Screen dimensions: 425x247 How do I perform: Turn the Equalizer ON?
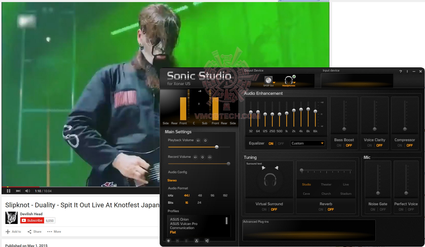click(271, 144)
